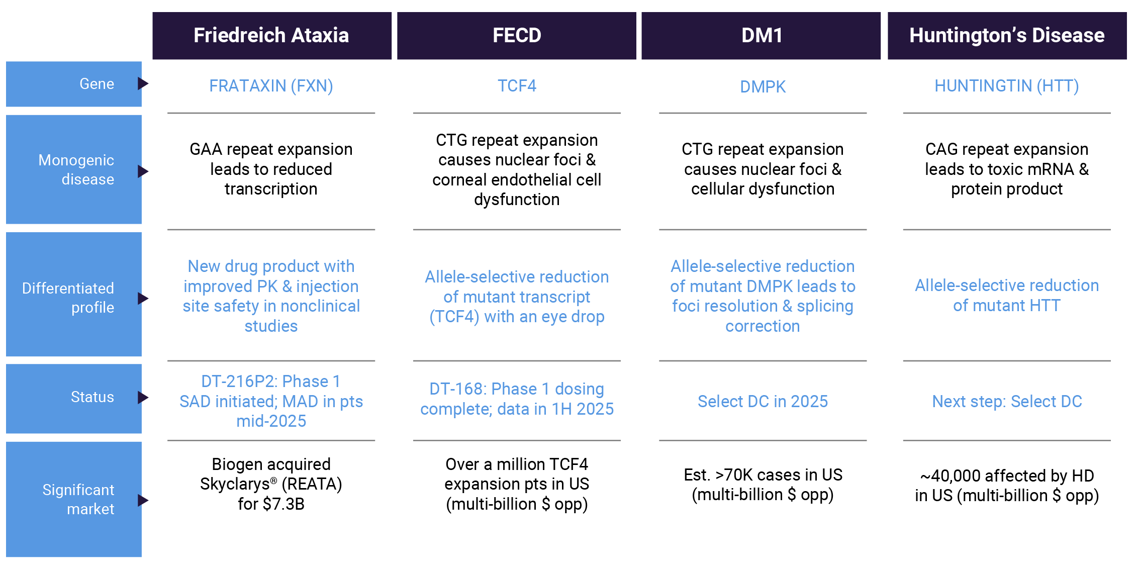Click the arrow beside the Gene label
The image size is (1137, 569).
pos(143,83)
